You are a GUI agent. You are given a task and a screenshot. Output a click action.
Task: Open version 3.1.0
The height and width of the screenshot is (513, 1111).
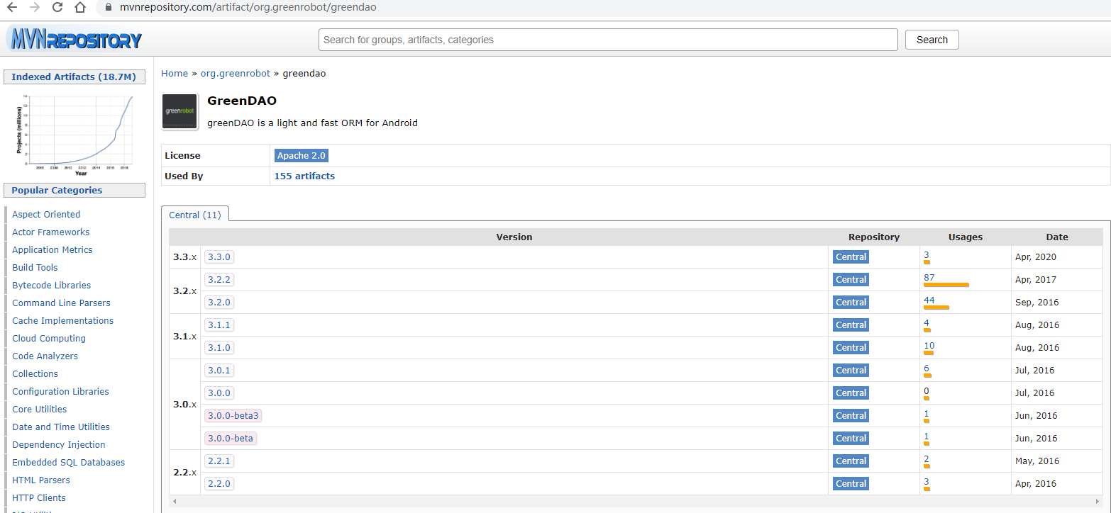(219, 347)
